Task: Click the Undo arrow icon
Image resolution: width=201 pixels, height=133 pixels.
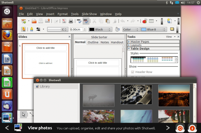Action: (x=123, y=21)
